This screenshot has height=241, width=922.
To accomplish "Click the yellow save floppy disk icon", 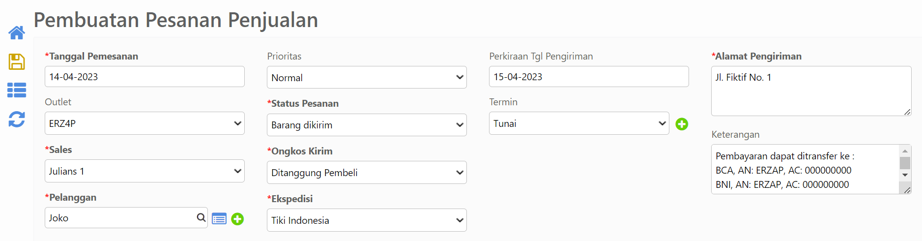I will click(17, 62).
